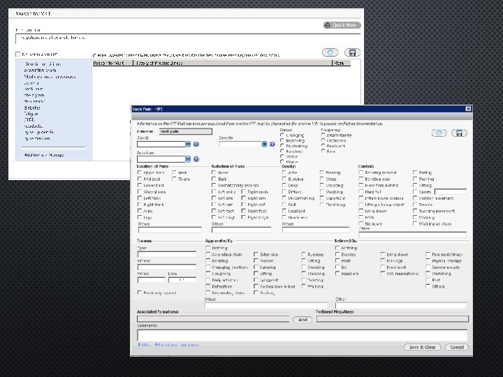Click the Quick Note button
Viewport: 503px width, 377px height.
click(x=342, y=25)
